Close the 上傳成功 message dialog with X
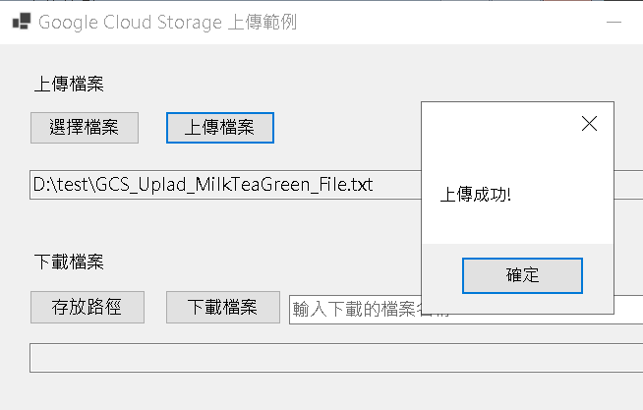This screenshot has height=410, width=643. click(589, 124)
